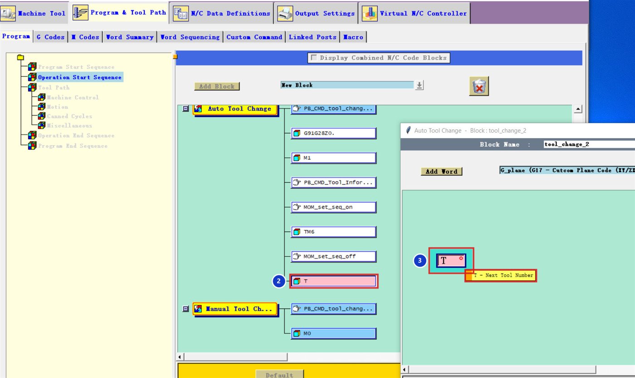
Task: Open the New Block dropdown arrow
Action: [x=420, y=85]
